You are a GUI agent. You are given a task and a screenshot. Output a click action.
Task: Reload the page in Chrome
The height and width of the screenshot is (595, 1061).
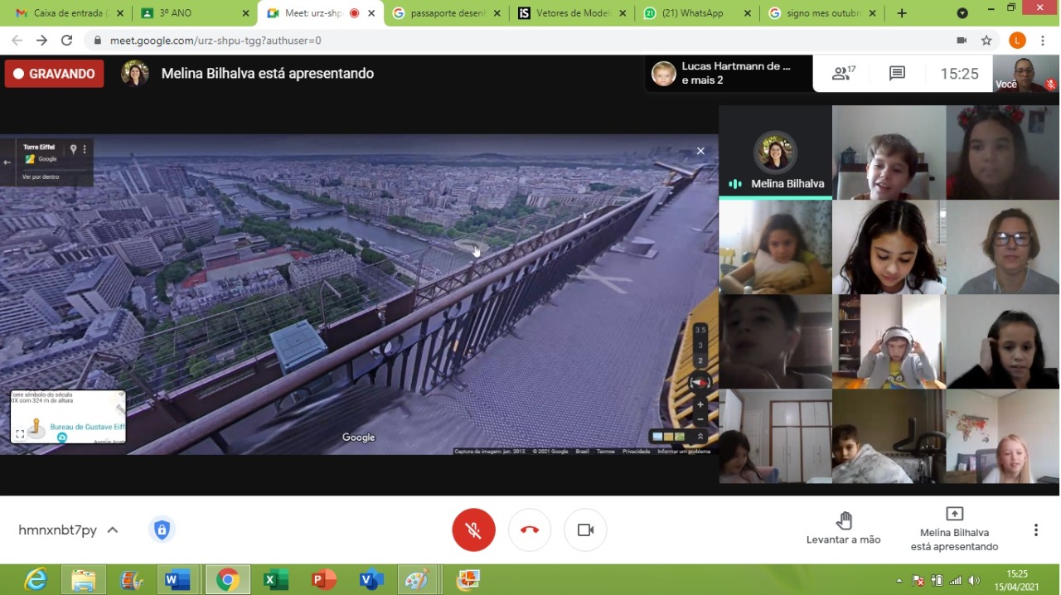point(67,41)
